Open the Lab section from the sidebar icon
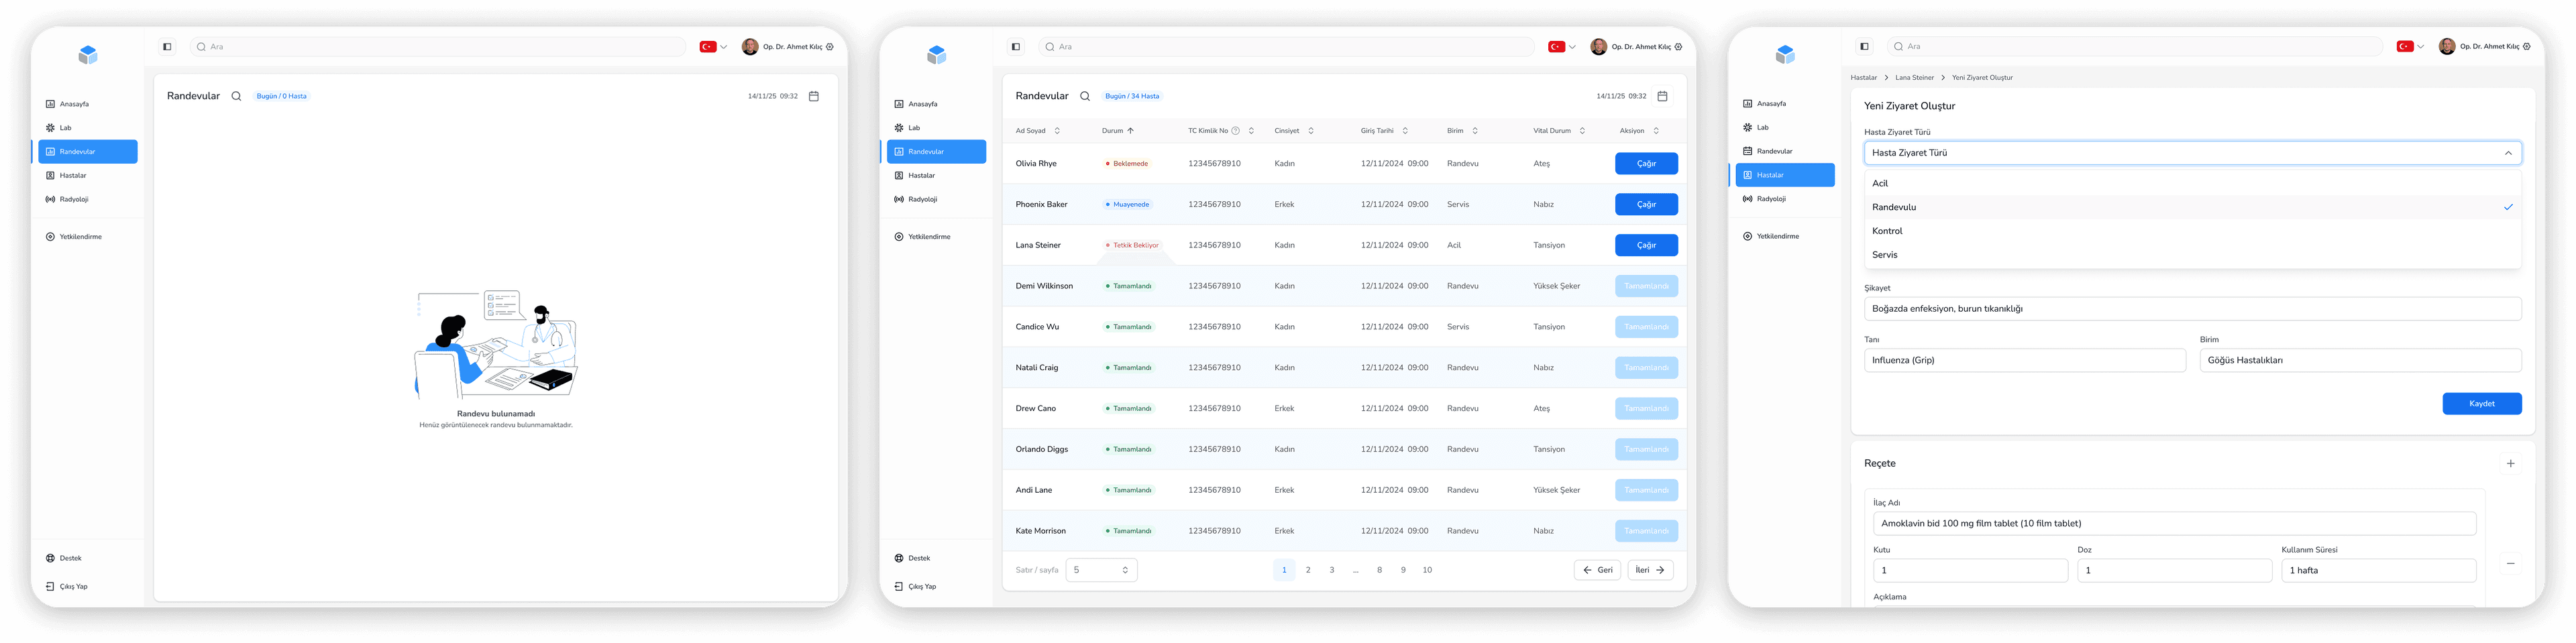2576x643 pixels. click(x=50, y=127)
